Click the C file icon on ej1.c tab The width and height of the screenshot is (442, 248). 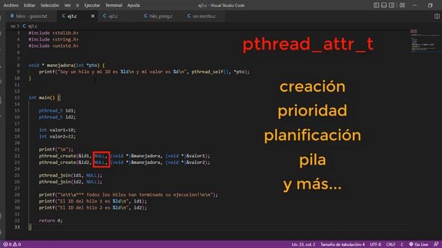[64, 16]
